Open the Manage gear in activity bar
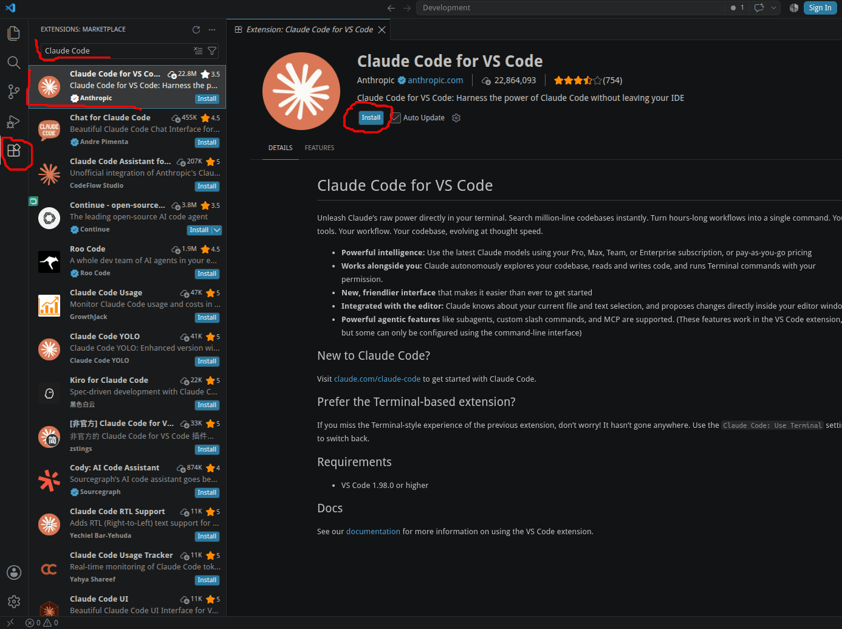Image resolution: width=842 pixels, height=629 pixels. (13, 602)
